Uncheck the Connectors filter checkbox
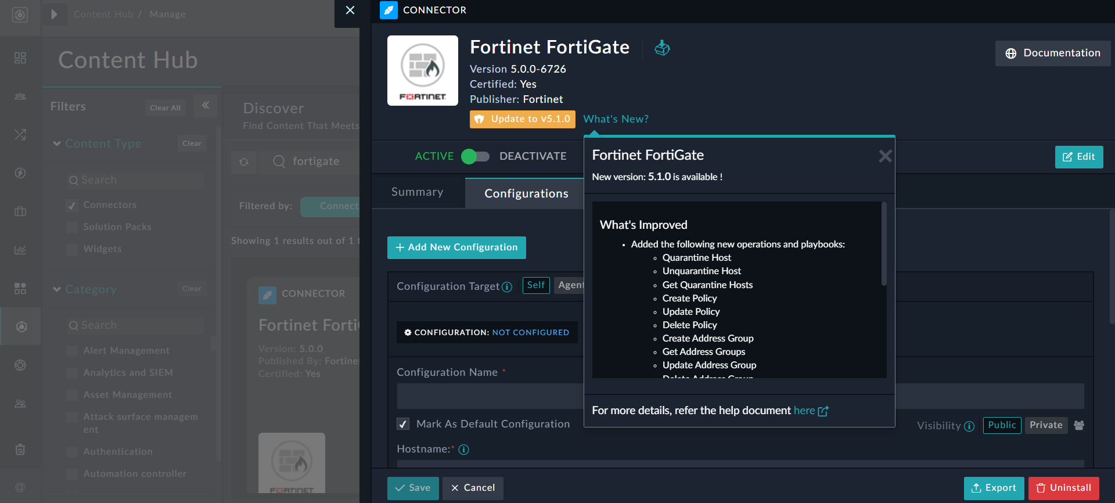This screenshot has width=1115, height=503. (x=72, y=205)
